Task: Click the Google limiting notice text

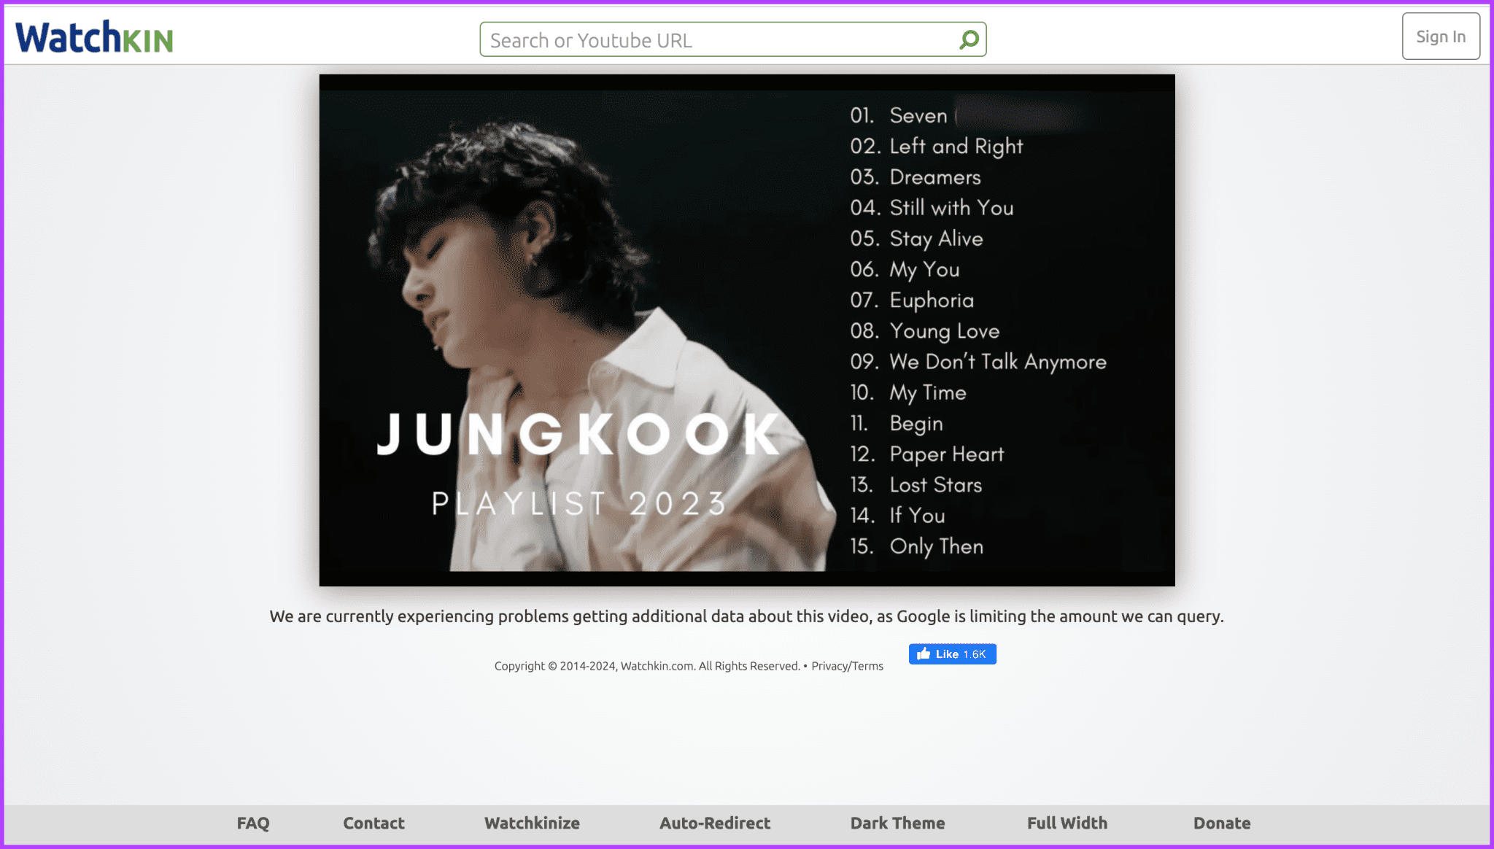Action: pyautogui.click(x=746, y=616)
